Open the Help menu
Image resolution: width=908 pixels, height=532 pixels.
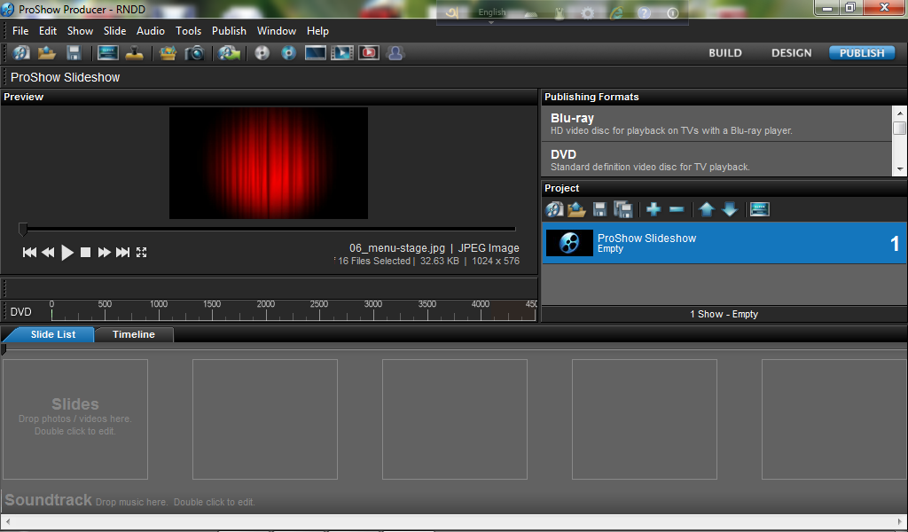(317, 31)
